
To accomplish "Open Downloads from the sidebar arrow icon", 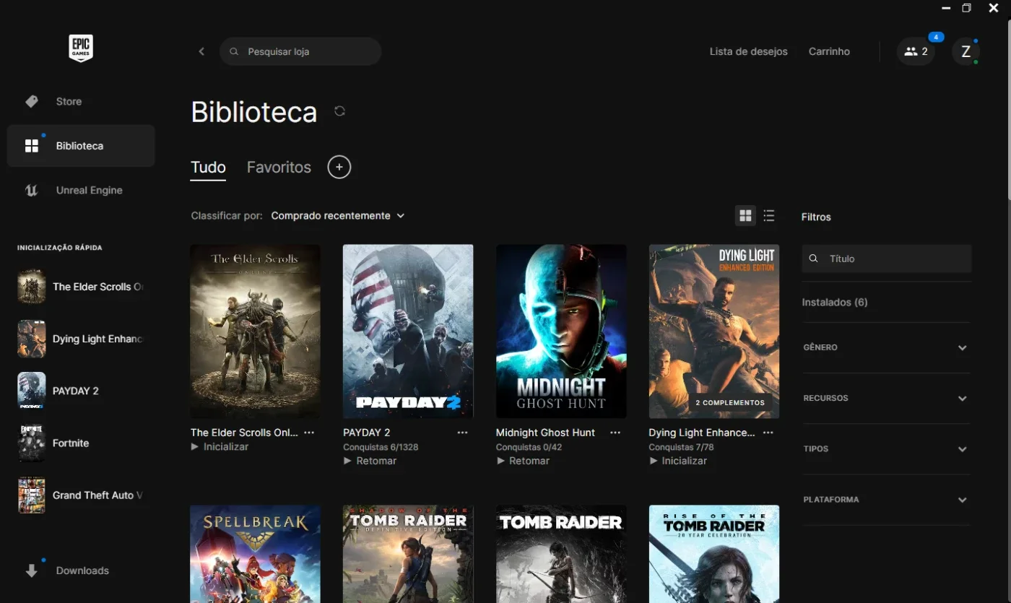I will coord(32,571).
